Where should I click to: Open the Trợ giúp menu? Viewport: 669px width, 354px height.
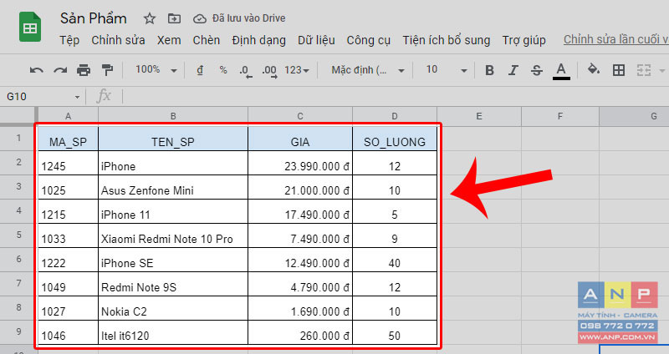[524, 40]
